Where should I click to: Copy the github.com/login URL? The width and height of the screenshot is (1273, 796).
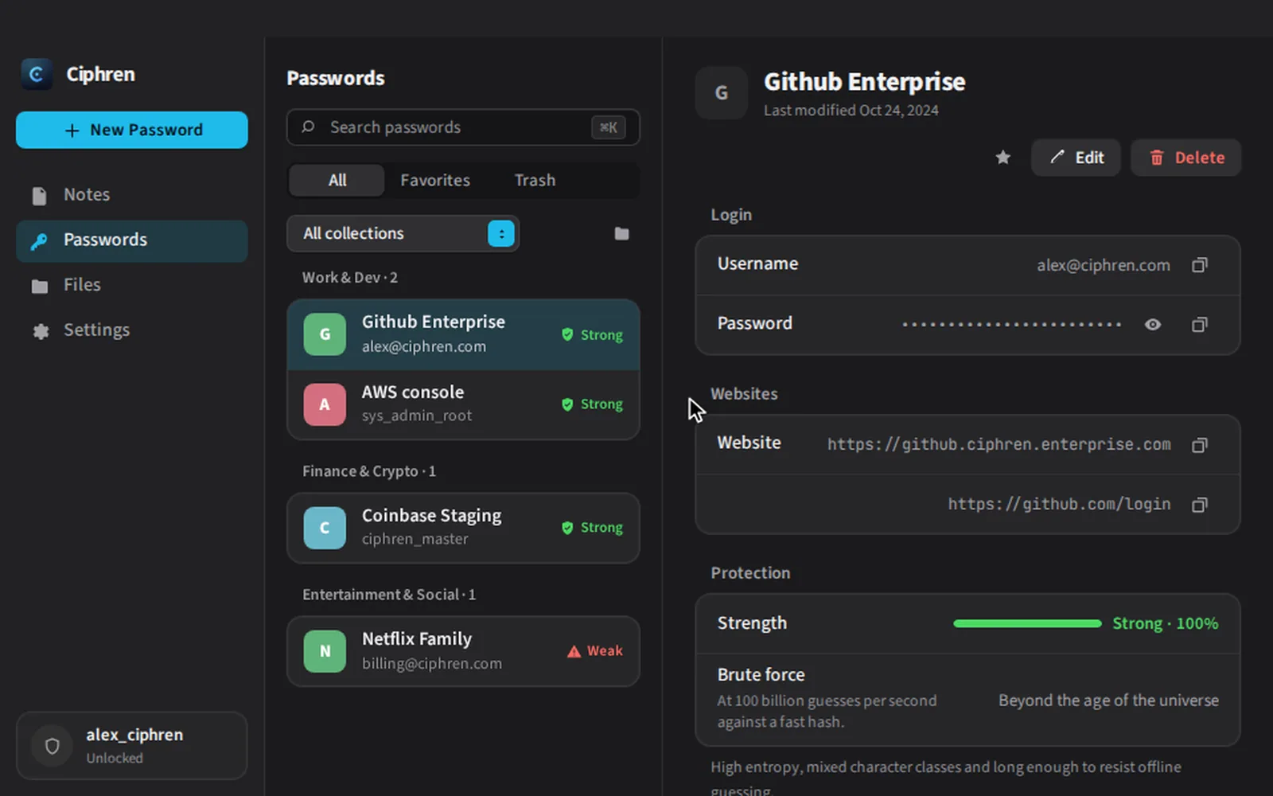click(1199, 505)
